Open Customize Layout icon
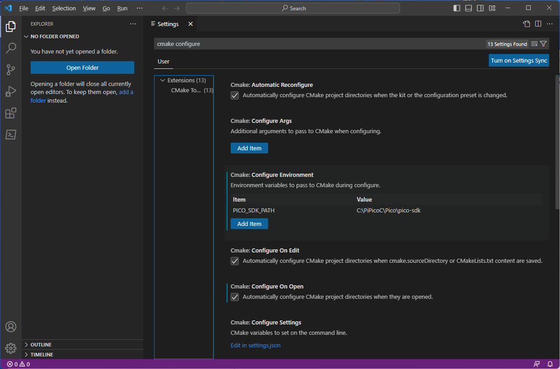Screen dimensions: 560x369 pyautogui.click(x=492, y=8)
